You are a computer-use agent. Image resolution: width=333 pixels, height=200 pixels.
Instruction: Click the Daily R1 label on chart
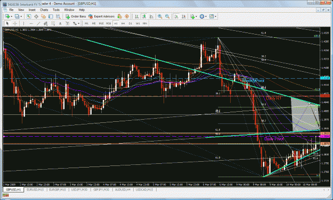pyautogui.click(x=274, y=98)
